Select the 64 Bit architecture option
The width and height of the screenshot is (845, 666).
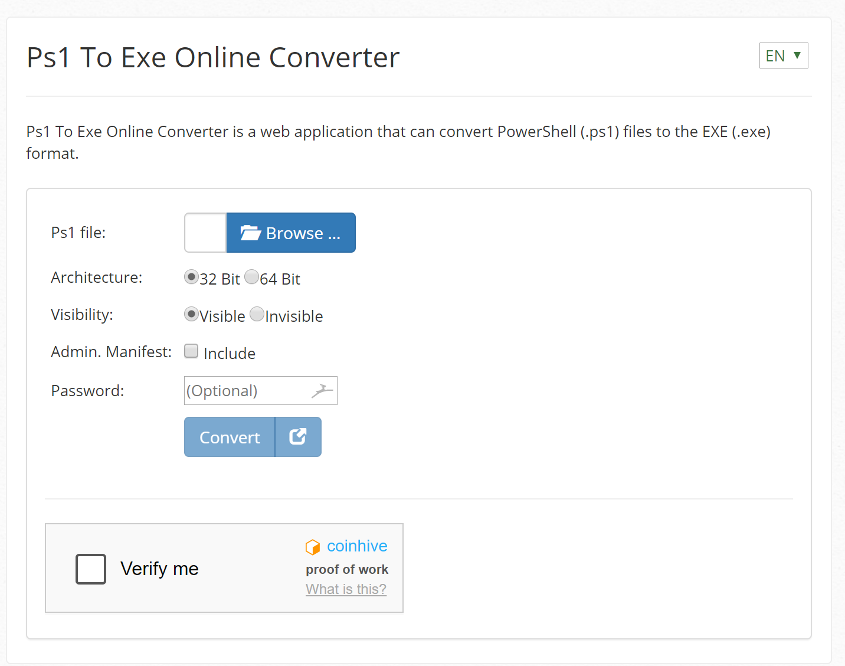coord(252,277)
